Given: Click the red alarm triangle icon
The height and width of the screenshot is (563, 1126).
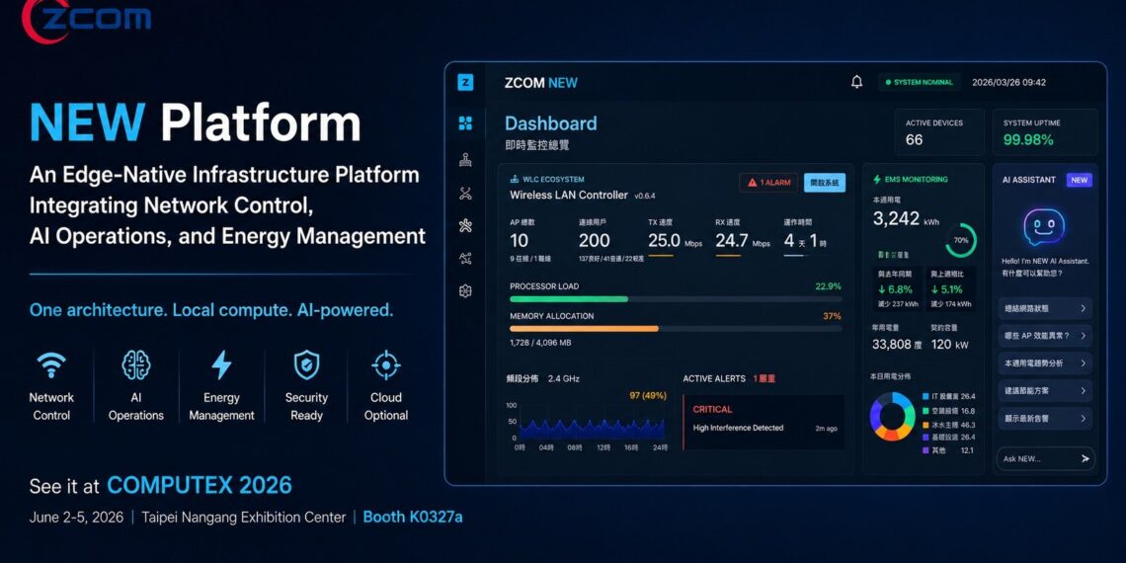Looking at the screenshot, I should [x=752, y=183].
